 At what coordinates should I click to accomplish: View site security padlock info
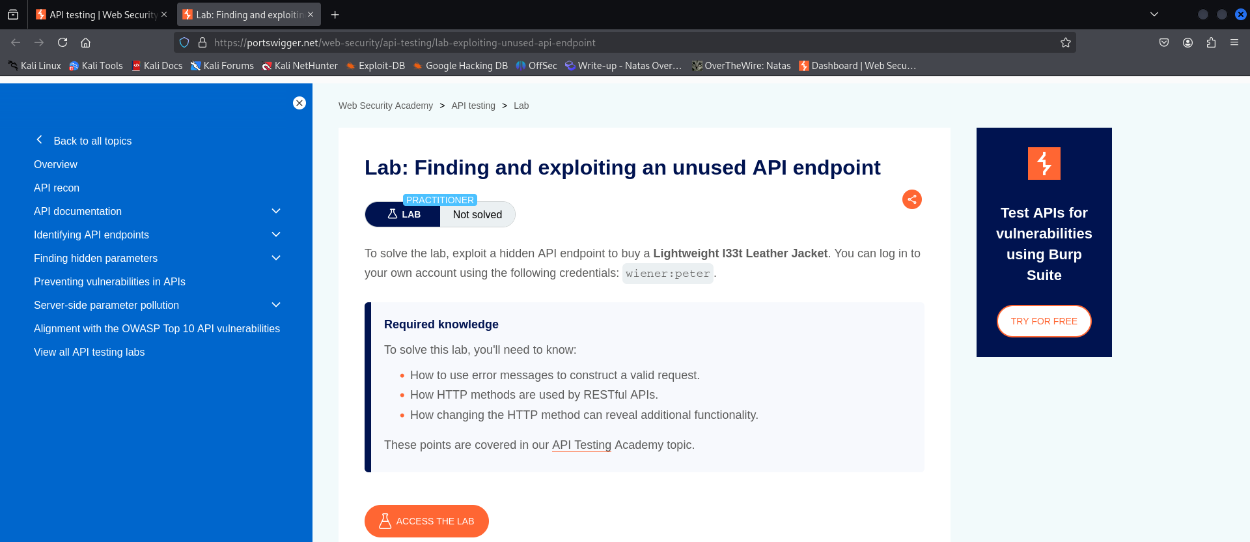[x=202, y=42]
